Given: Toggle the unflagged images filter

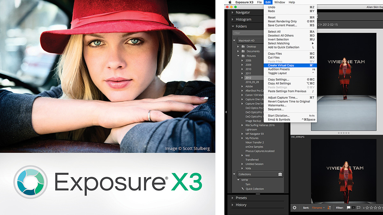Looking at the screenshot, I should (x=358, y=207).
